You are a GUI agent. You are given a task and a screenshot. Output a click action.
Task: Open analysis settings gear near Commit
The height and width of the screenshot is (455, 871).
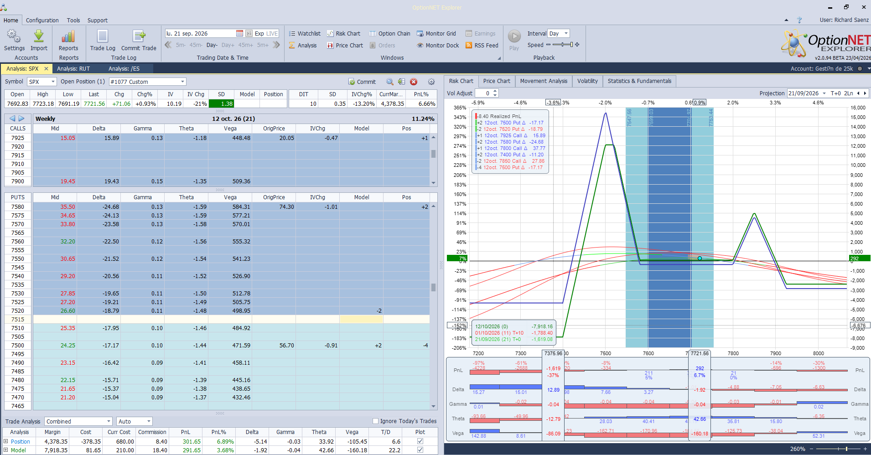pyautogui.click(x=431, y=82)
